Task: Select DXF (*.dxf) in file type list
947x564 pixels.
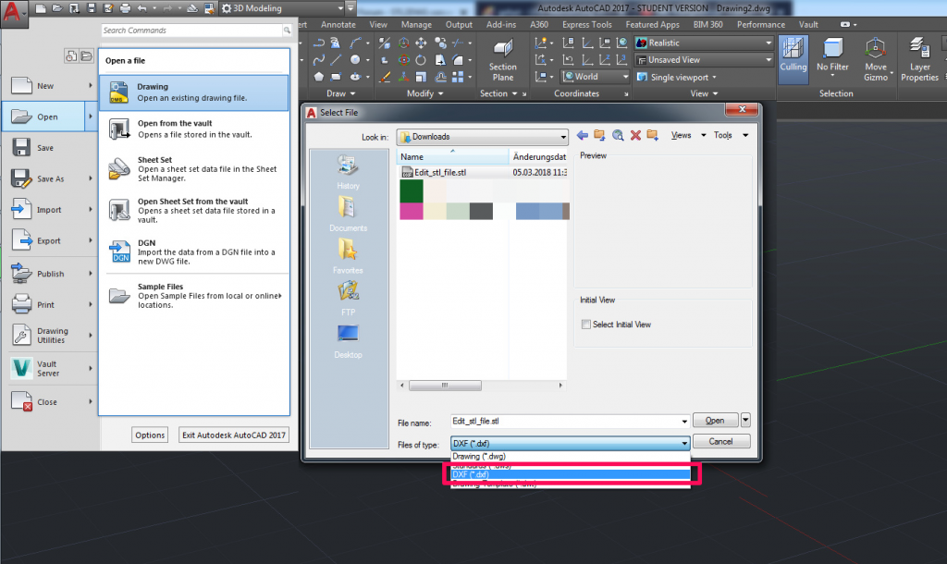Action: [570, 474]
